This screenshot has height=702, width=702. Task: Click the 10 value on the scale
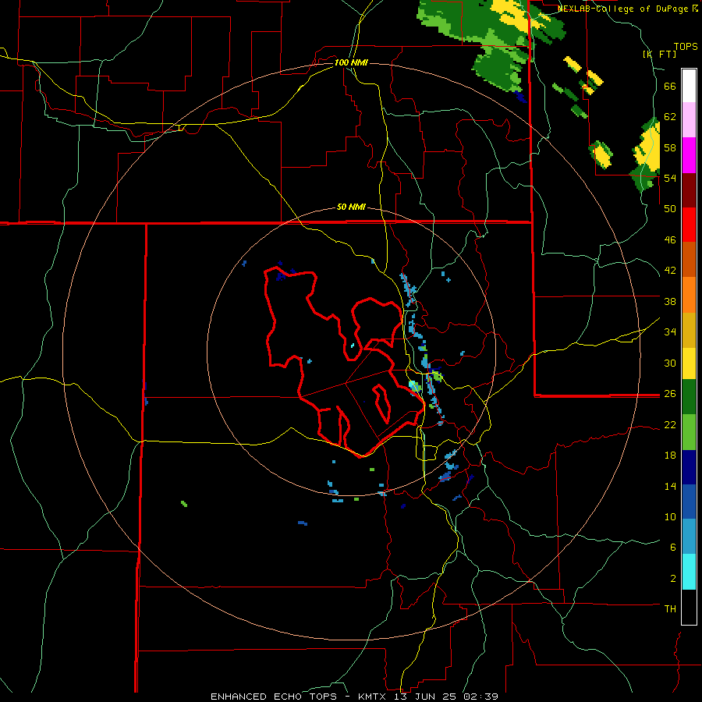[670, 516]
